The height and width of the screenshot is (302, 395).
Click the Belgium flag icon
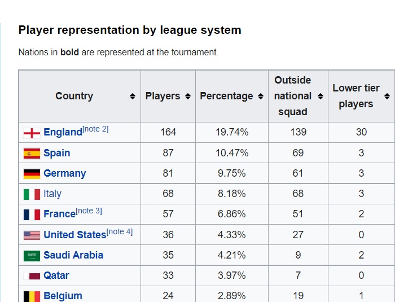pyautogui.click(x=32, y=296)
